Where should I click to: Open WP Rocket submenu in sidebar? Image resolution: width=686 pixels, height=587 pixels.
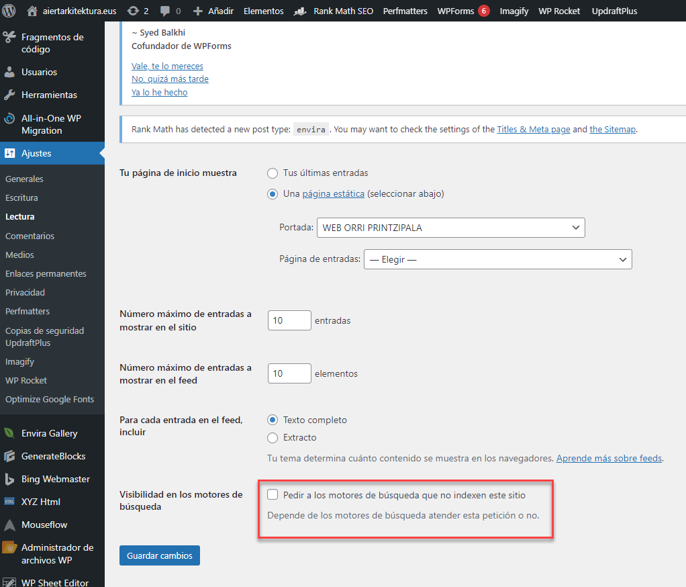26,380
